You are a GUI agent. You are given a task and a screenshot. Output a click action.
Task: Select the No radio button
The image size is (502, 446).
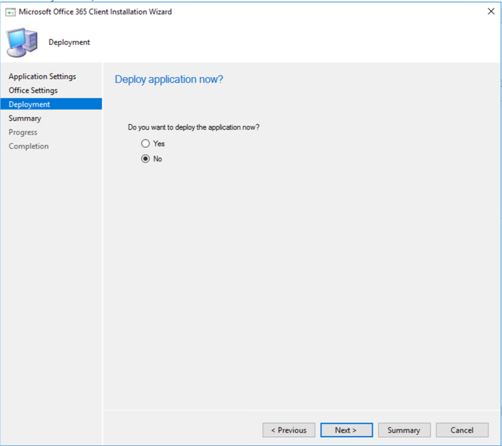coord(145,159)
